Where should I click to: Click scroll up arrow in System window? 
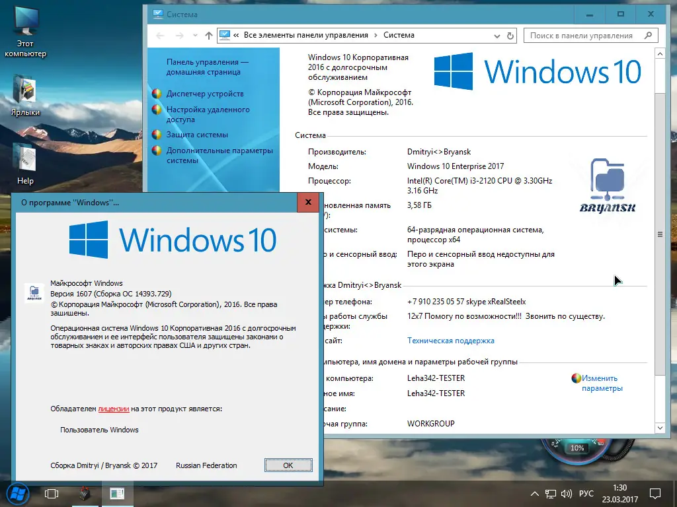pos(660,54)
